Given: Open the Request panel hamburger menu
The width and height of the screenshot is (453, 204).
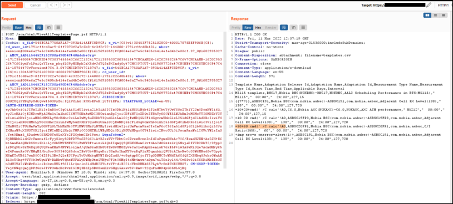Looking at the screenshot, I should (58, 28).
